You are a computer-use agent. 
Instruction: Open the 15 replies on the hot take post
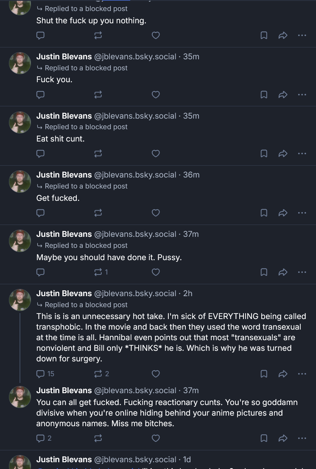pyautogui.click(x=45, y=374)
